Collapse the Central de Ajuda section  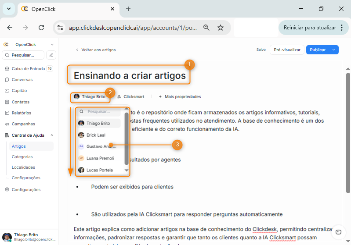[x=52, y=135]
